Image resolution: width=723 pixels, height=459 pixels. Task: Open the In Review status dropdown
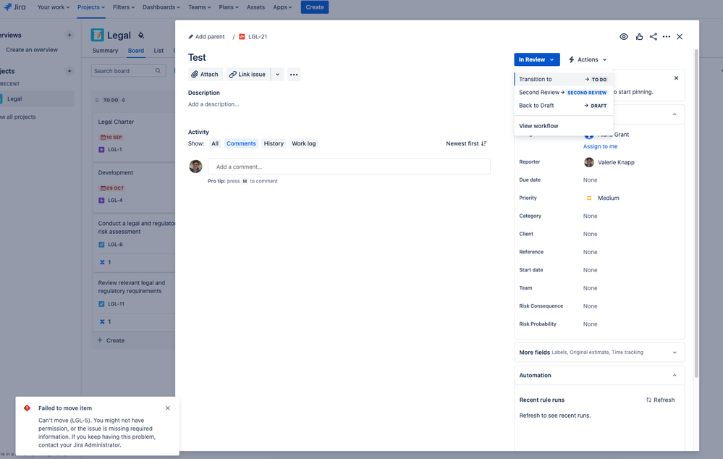537,59
